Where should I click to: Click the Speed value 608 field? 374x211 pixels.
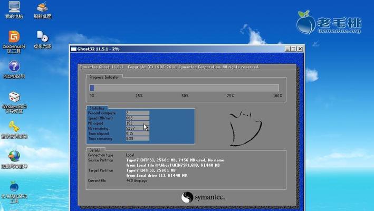(x=137, y=118)
